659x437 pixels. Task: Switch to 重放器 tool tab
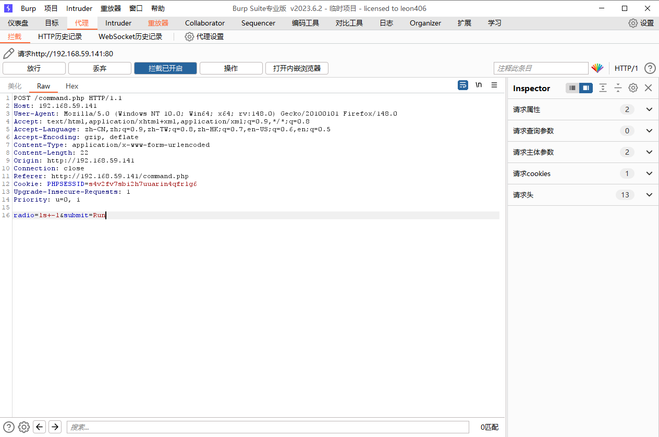[158, 23]
